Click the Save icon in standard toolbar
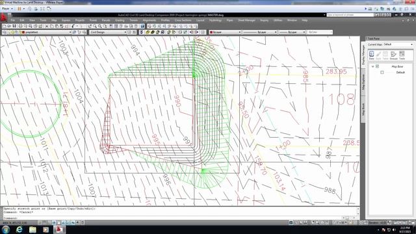 [x=14, y=26]
